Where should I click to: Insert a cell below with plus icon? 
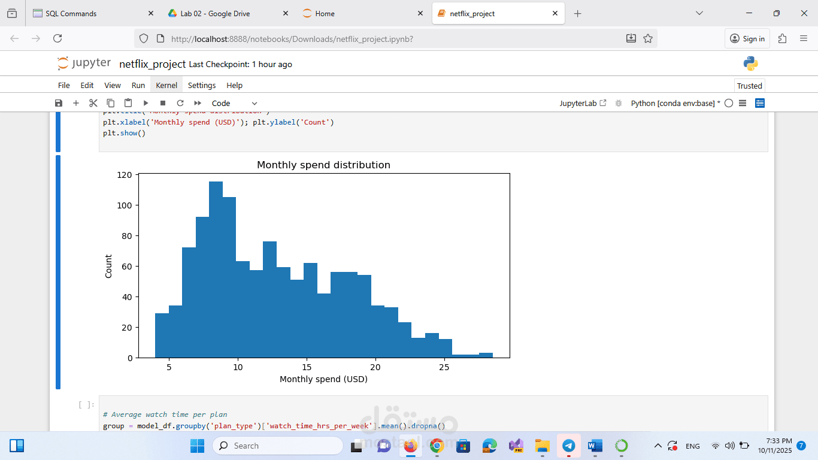76,103
